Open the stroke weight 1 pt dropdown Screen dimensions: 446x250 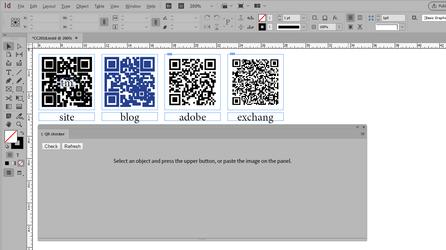[304, 18]
